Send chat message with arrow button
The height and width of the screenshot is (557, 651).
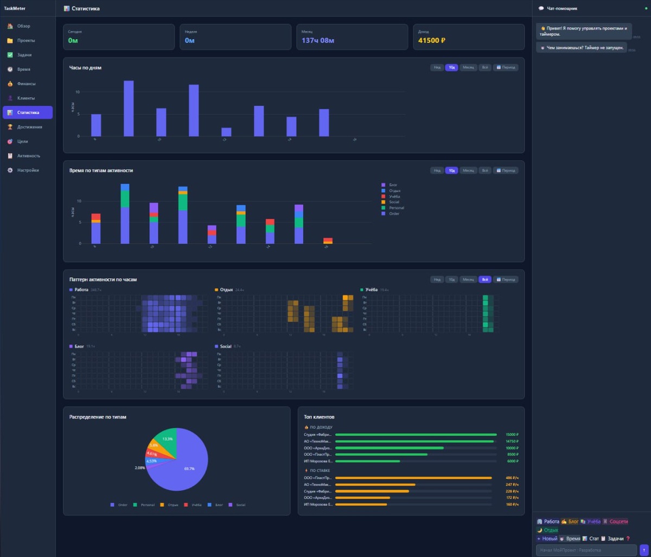(x=644, y=550)
